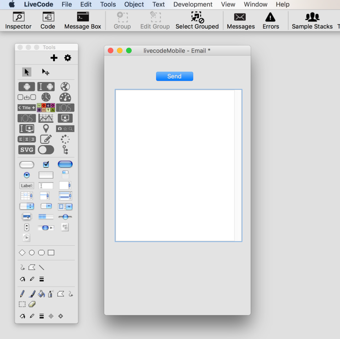The height and width of the screenshot is (339, 340).
Task: Select the option menu control
Action: (27, 207)
